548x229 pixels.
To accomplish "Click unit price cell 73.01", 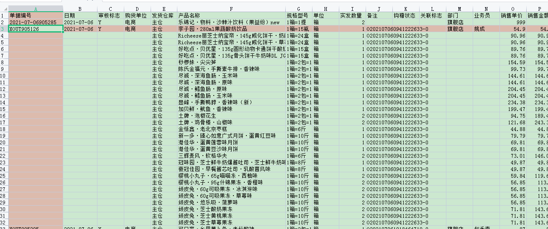I will tap(513, 156).
